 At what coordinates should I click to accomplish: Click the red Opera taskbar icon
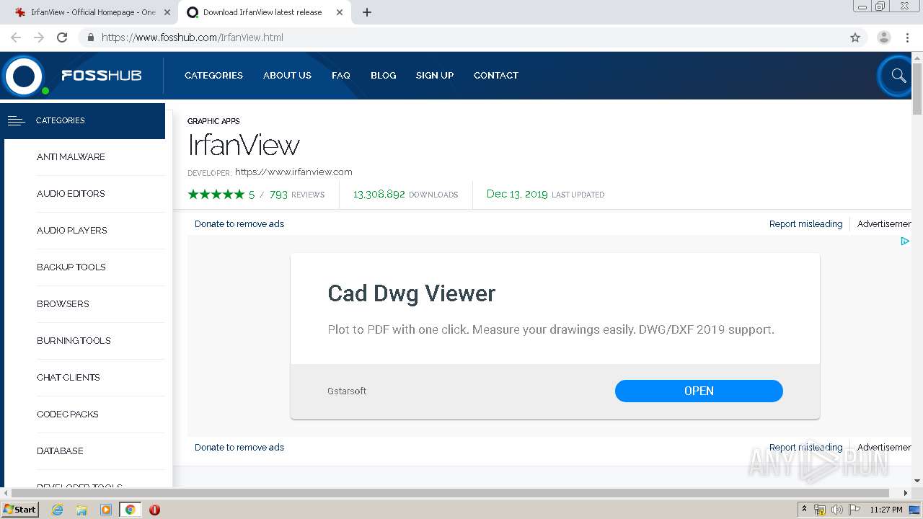[154, 510]
